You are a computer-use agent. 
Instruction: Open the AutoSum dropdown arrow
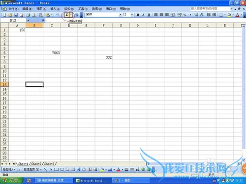pos(71,15)
